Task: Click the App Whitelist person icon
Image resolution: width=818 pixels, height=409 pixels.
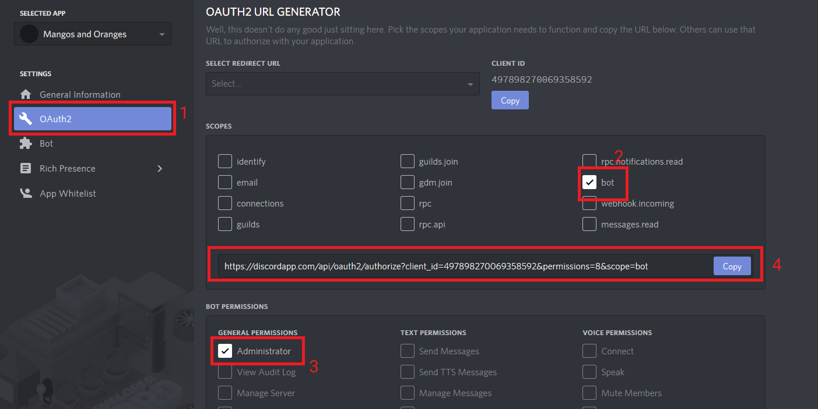Action: tap(26, 193)
